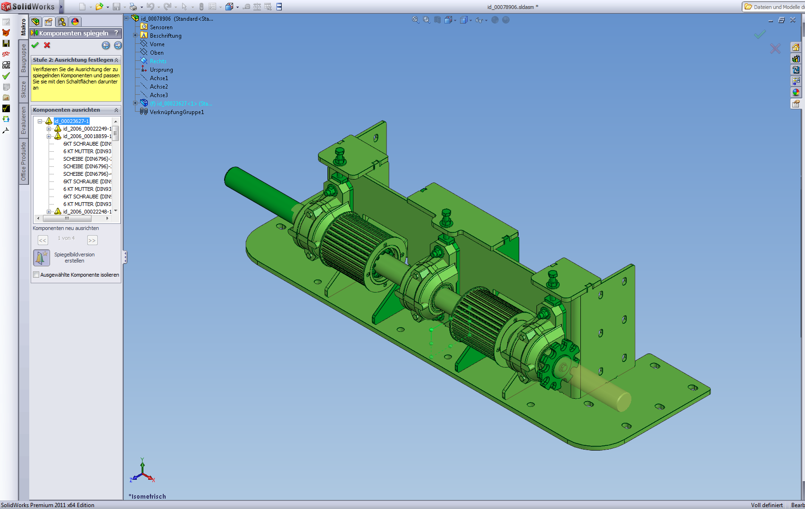
Task: Click the >> next component button
Action: click(x=92, y=240)
